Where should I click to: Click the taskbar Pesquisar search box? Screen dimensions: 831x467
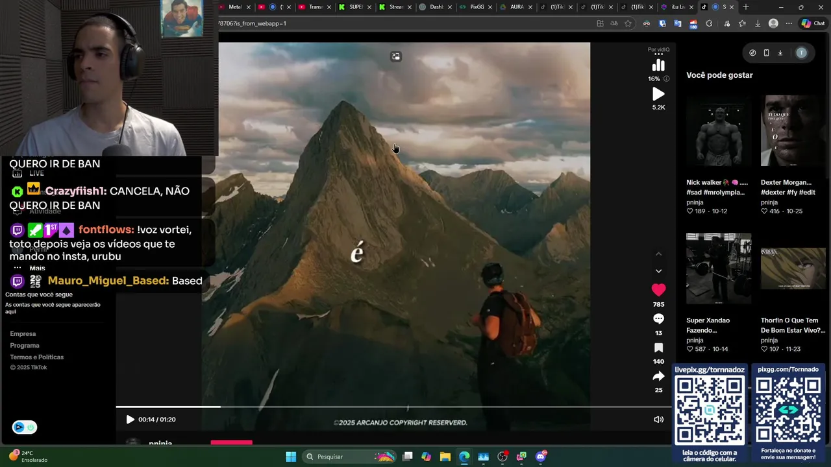click(x=349, y=457)
